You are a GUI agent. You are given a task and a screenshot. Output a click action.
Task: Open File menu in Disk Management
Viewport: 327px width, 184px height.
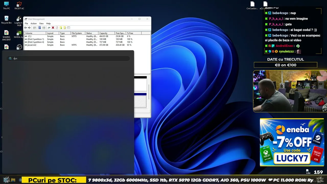coord(26,24)
